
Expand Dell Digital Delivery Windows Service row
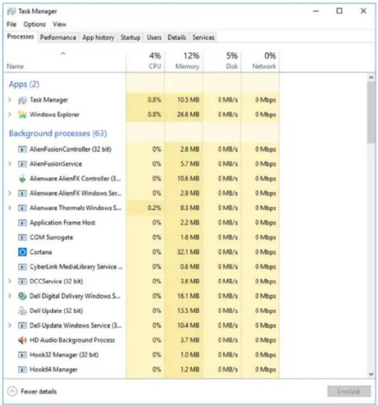click(10, 296)
